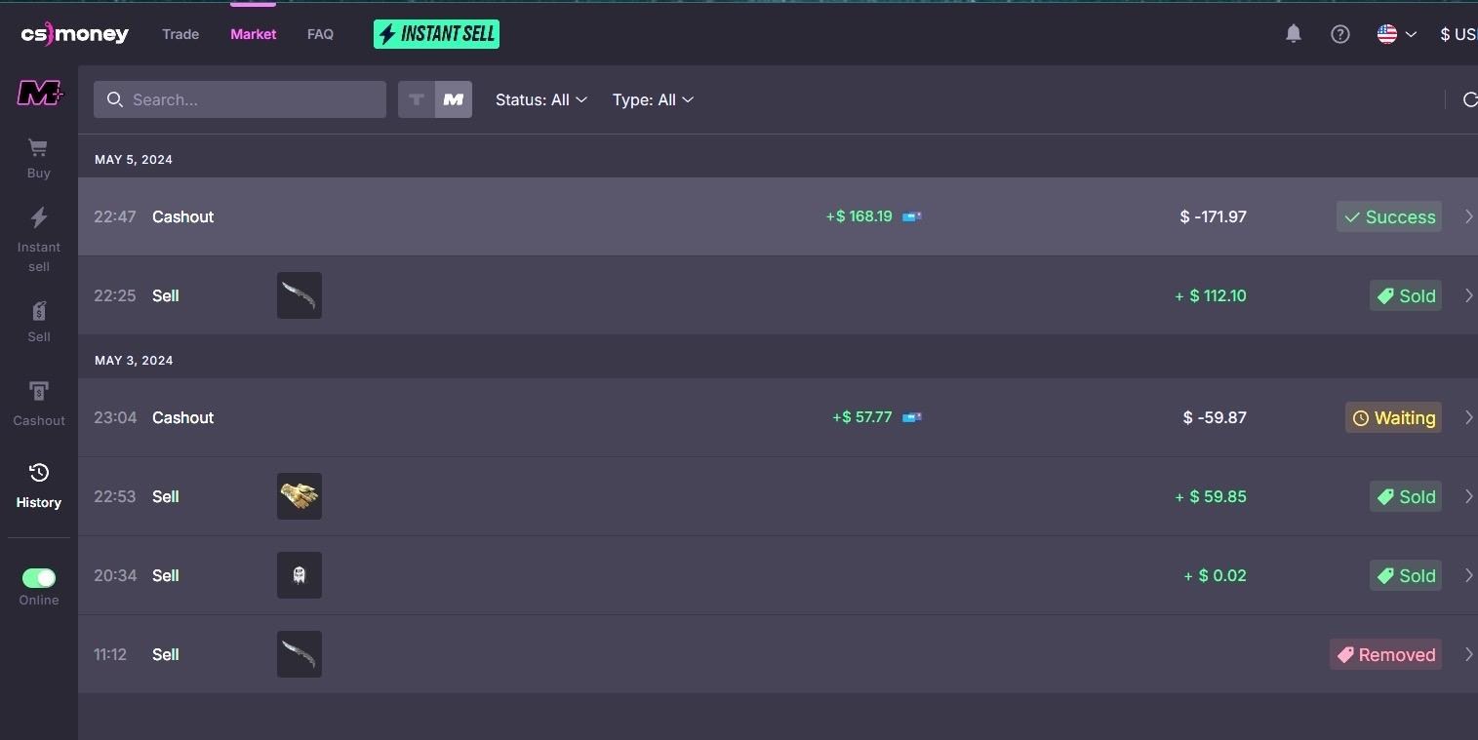1478x740 pixels.
Task: Expand the 22:47 Cashout row chevron
Action: click(1468, 216)
